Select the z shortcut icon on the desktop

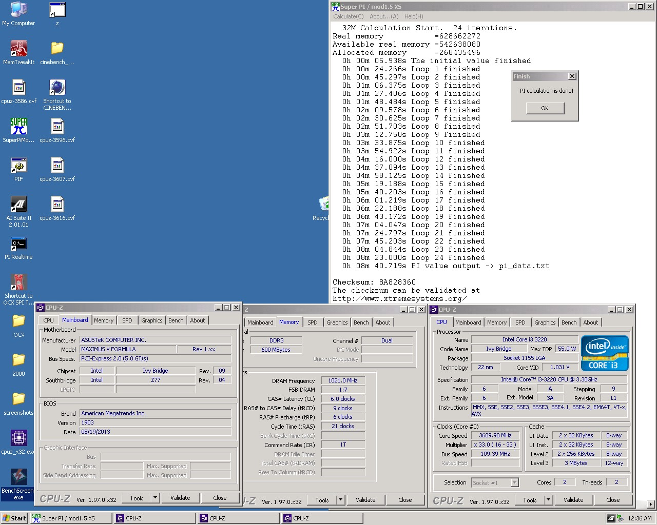pyautogui.click(x=57, y=14)
